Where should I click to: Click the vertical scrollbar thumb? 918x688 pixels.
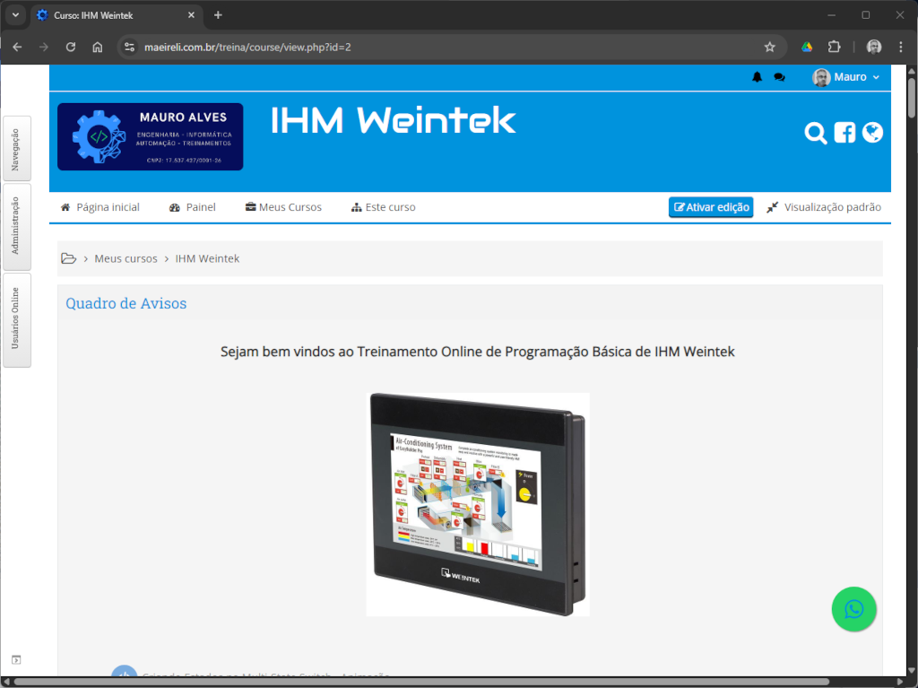point(912,98)
